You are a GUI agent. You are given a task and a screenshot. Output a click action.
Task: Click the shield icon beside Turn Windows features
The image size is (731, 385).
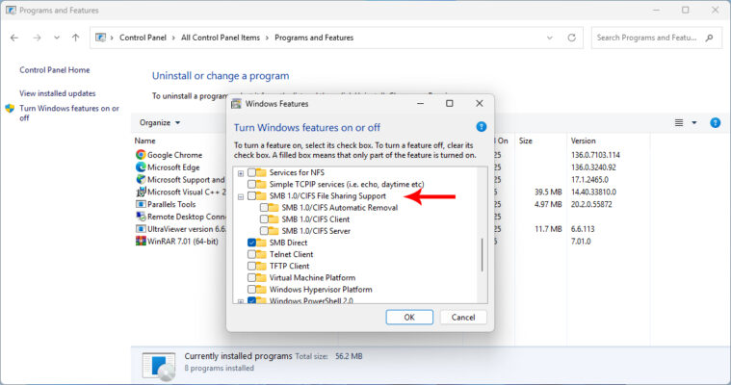[10, 109]
